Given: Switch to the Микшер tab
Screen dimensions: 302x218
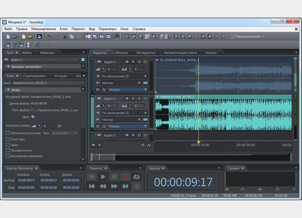Looking at the screenshot, I should [121, 53].
